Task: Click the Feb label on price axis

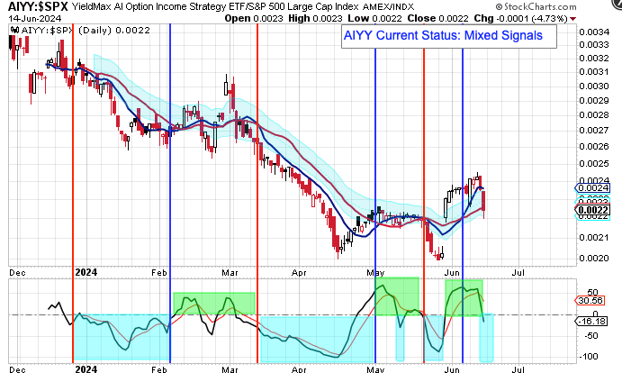Action: coord(161,270)
